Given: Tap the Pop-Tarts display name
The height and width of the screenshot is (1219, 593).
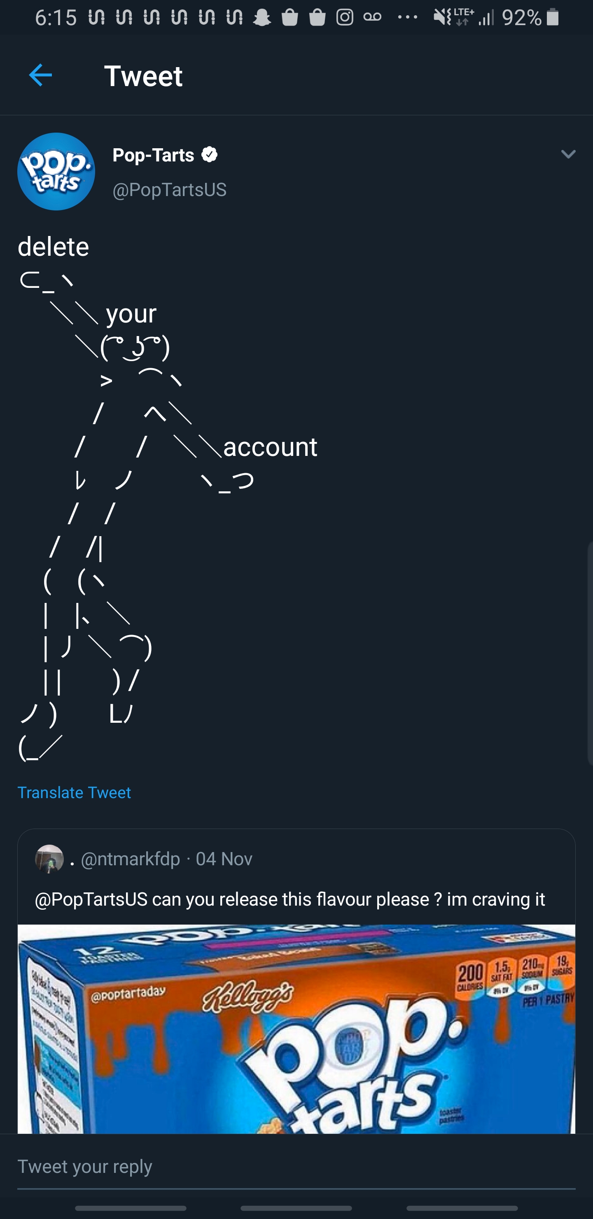Looking at the screenshot, I should pyautogui.click(x=153, y=155).
